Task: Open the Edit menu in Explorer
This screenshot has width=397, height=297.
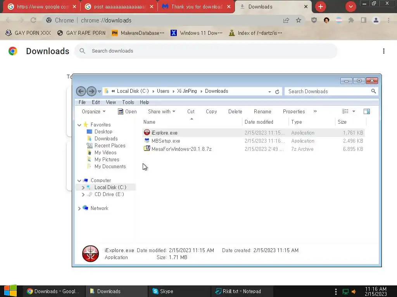Action: click(96, 102)
